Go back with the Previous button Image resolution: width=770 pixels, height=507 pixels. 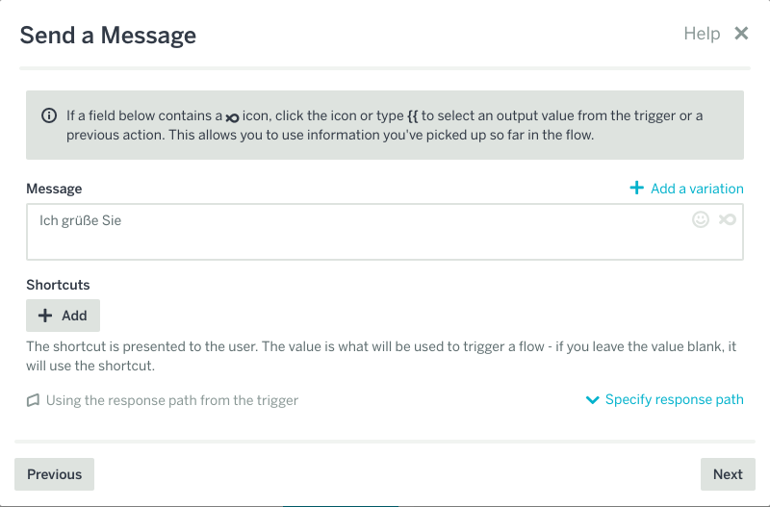tap(54, 474)
